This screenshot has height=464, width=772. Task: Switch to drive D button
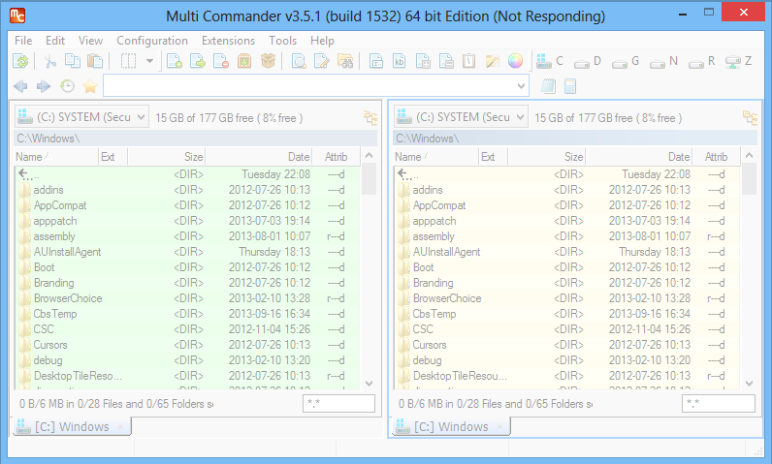[588, 61]
